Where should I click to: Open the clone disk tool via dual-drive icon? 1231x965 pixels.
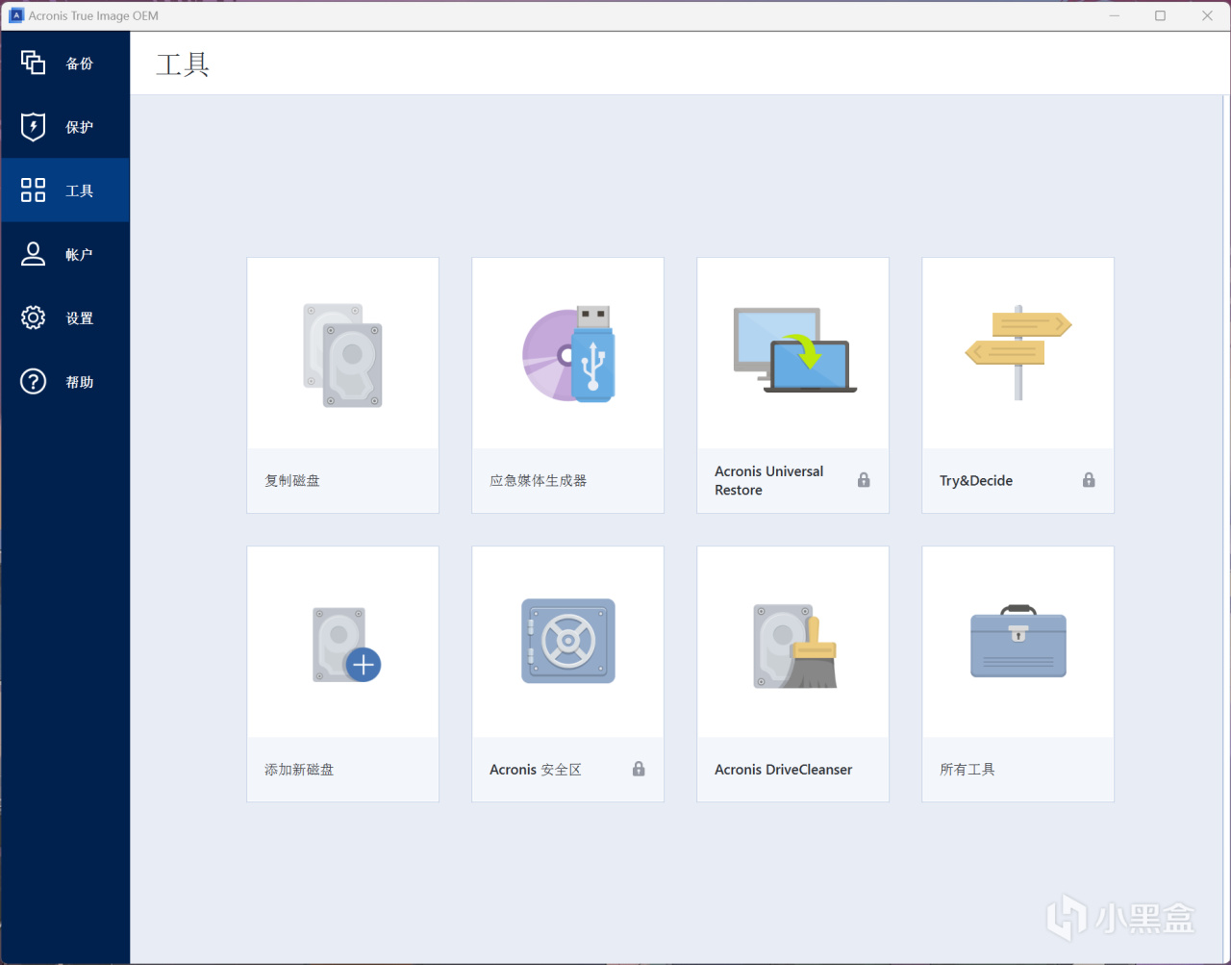[343, 355]
